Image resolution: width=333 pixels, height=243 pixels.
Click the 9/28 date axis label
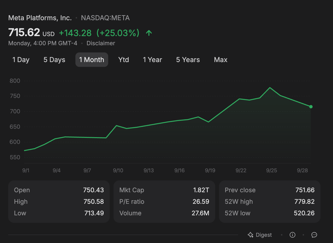pyautogui.click(x=302, y=171)
